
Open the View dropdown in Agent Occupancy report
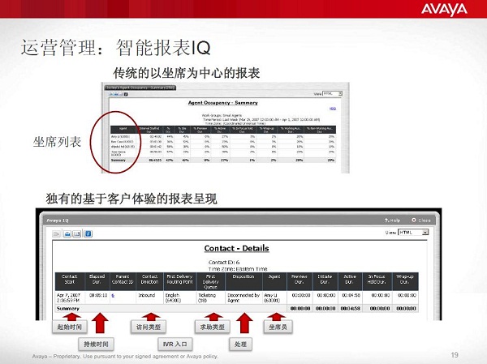(x=332, y=93)
